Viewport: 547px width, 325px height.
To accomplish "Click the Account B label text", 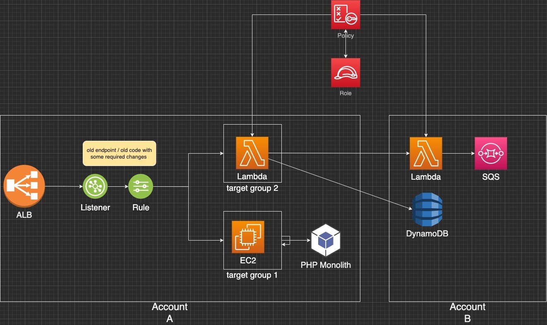I will [467, 307].
